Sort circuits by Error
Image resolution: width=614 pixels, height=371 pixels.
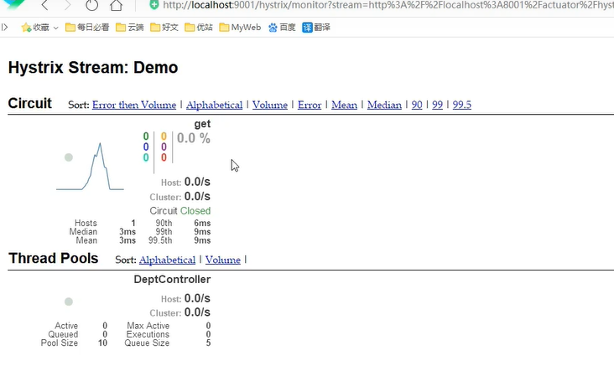tap(310, 105)
